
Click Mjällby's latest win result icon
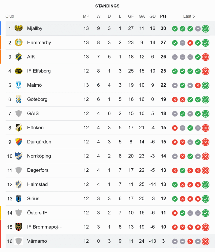pos(206,28)
